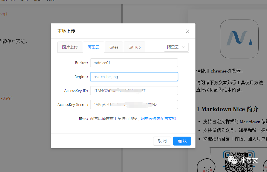This screenshot has height=172, width=267.
Task: Click the Bucket input field
Action: click(134, 63)
